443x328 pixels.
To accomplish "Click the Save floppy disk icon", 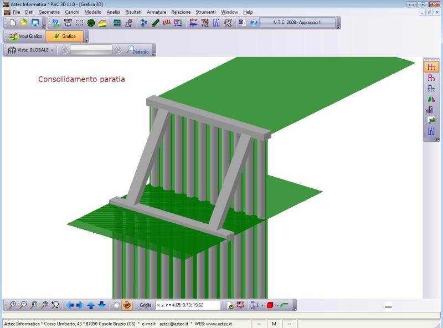I will [x=35, y=23].
